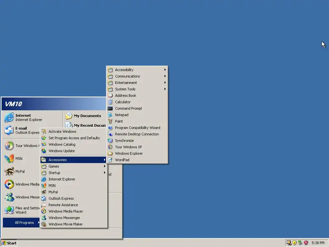
Task: Open the Accessibility folder entry
Action: click(x=137, y=70)
